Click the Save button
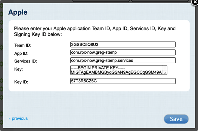198x131 pixels. pyautogui.click(x=176, y=119)
